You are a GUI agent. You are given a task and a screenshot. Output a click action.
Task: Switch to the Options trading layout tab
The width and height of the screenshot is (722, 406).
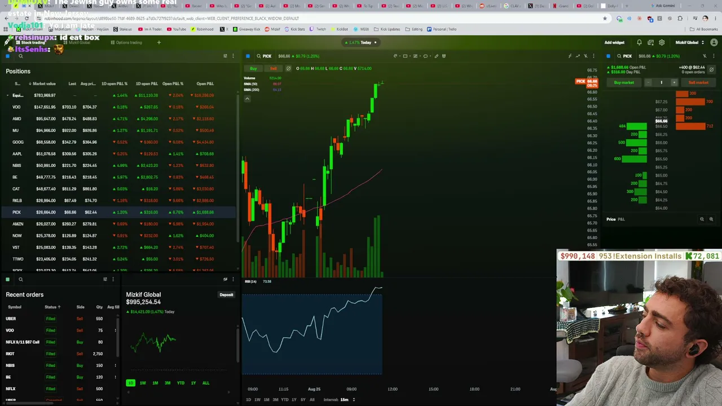(126, 42)
